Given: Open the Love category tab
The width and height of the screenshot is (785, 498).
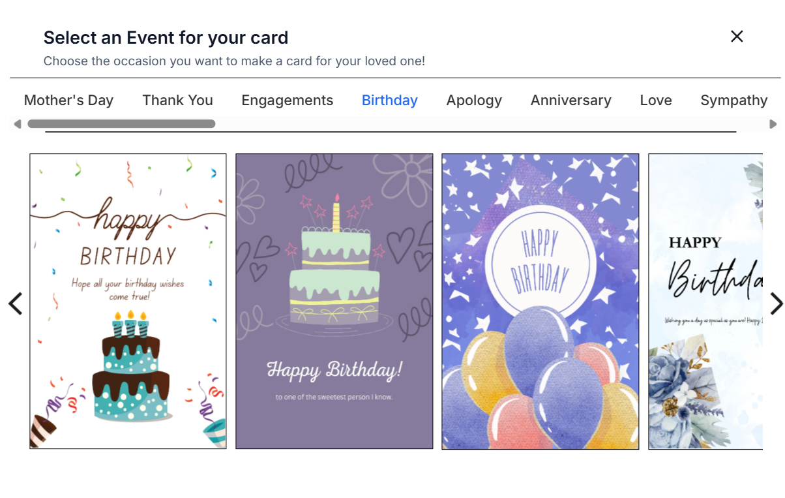Looking at the screenshot, I should pos(655,101).
